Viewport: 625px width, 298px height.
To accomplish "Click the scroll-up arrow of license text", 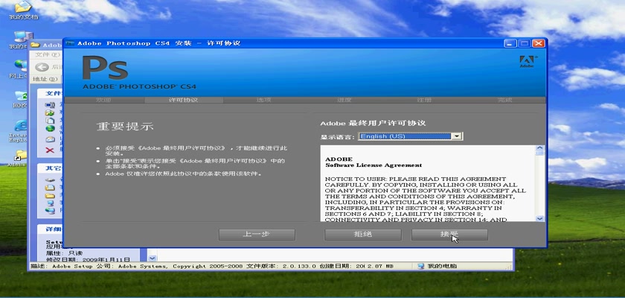I will point(539,149).
